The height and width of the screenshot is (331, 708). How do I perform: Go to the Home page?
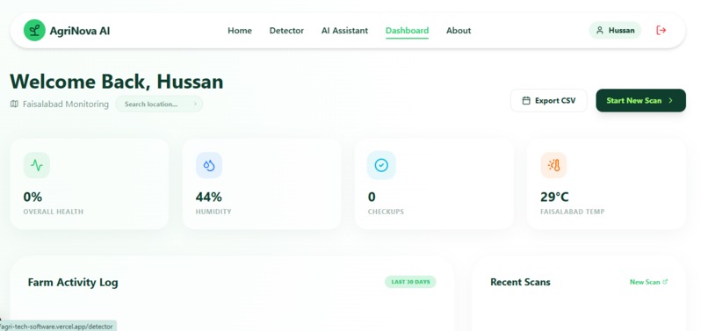point(240,30)
